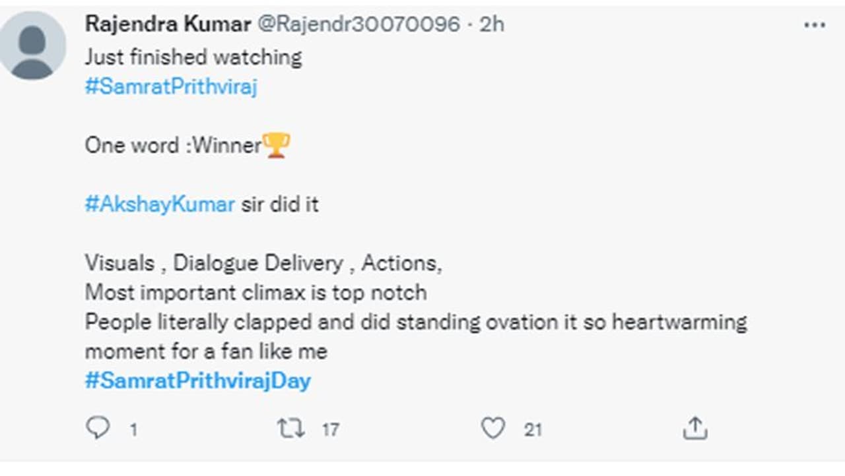Open the three-dot more options menu

[x=815, y=25]
